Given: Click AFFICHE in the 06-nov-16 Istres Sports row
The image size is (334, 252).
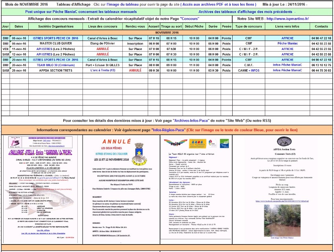Looking at the screenshot, I should 287,38.
